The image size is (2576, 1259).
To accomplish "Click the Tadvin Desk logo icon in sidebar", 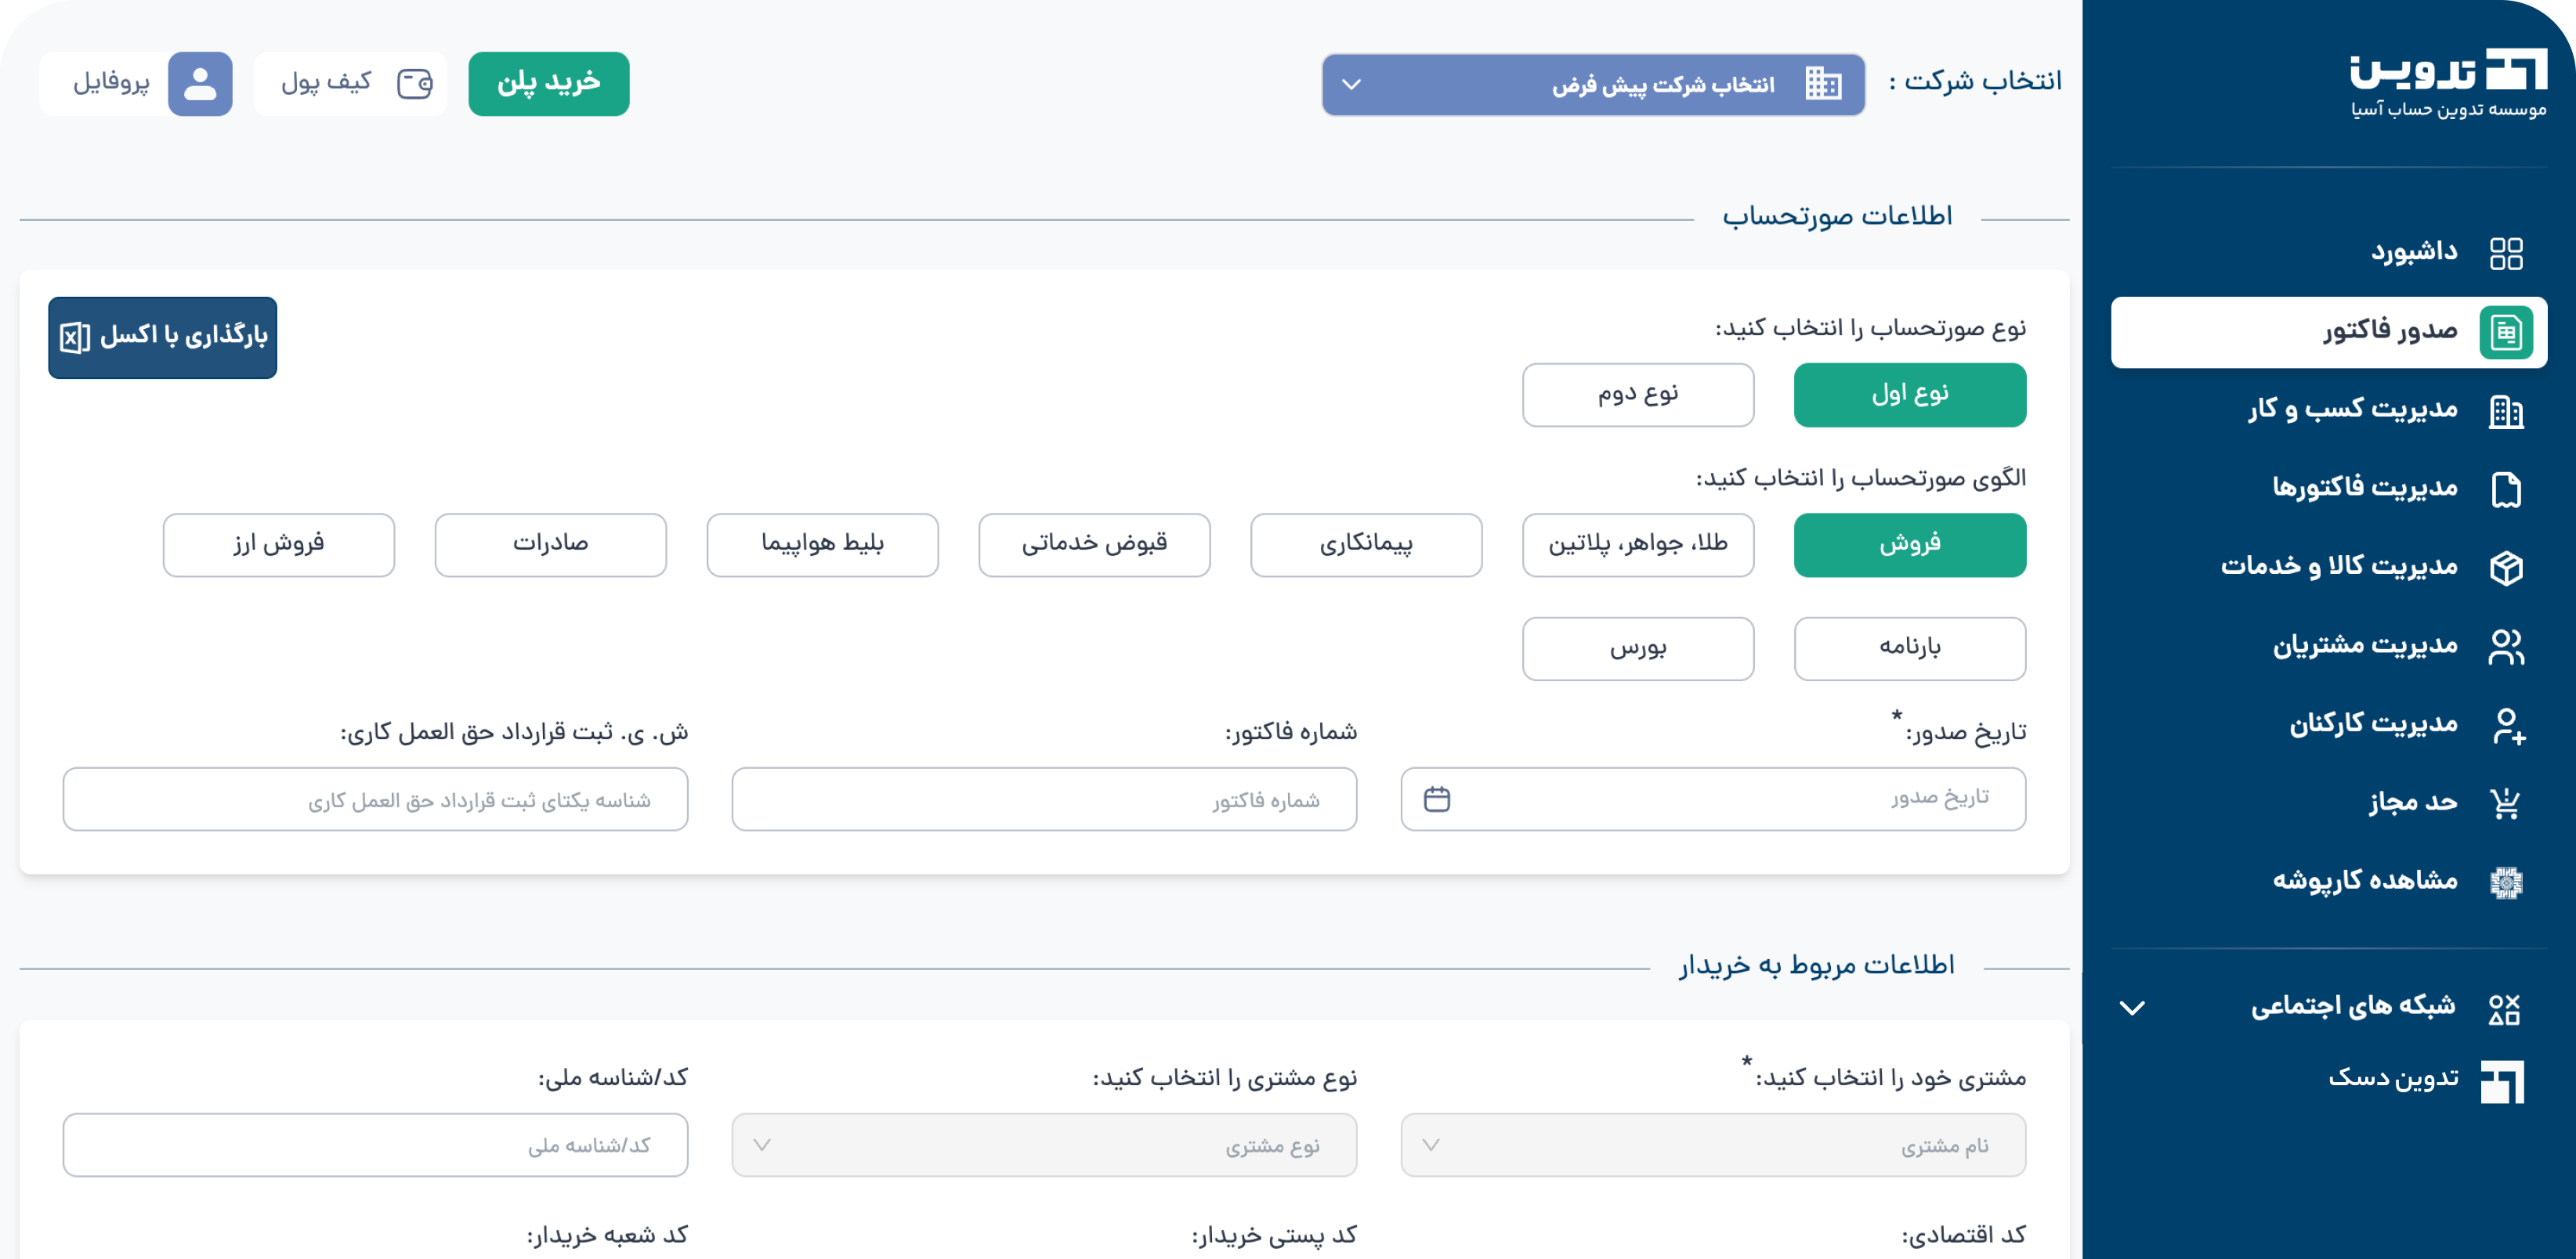I will click(2502, 1081).
